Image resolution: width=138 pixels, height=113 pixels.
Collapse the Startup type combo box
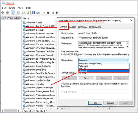[x=128, y=60]
